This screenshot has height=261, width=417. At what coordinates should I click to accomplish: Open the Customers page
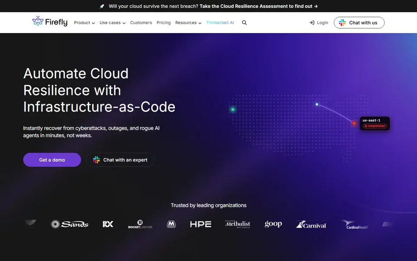[141, 23]
